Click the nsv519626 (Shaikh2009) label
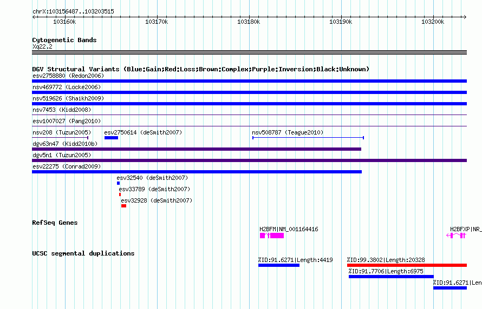 point(68,98)
